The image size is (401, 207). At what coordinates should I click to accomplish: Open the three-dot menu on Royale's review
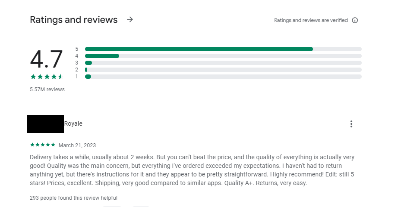351,124
